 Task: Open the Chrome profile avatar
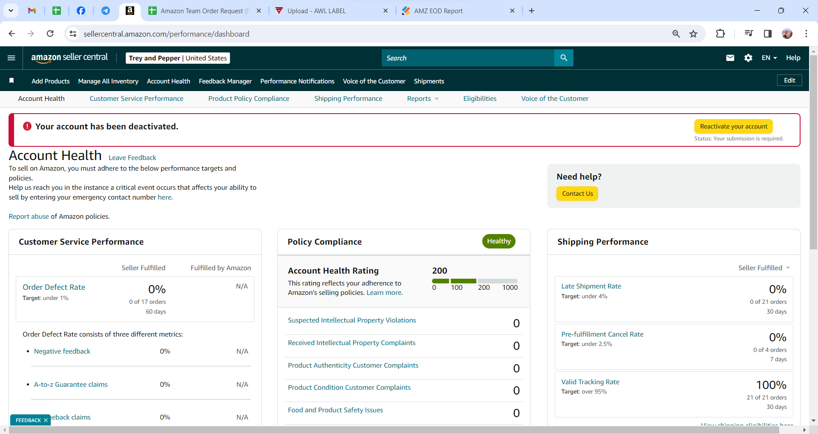[x=787, y=34]
